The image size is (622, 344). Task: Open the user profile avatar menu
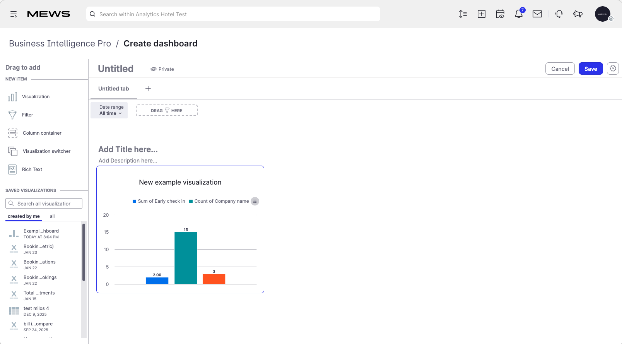[x=603, y=14]
